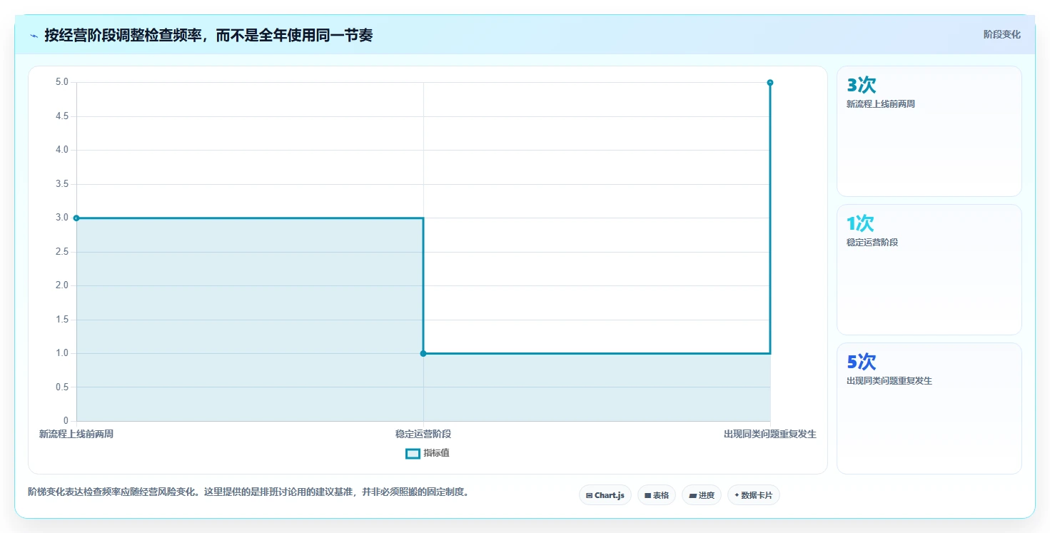Click the icon inside the Chart.js tag
This screenshot has height=533, width=1050.
[x=589, y=495]
